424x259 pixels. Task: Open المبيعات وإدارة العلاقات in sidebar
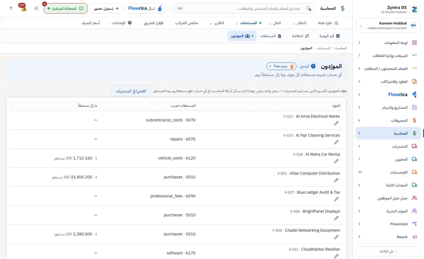click(388, 55)
